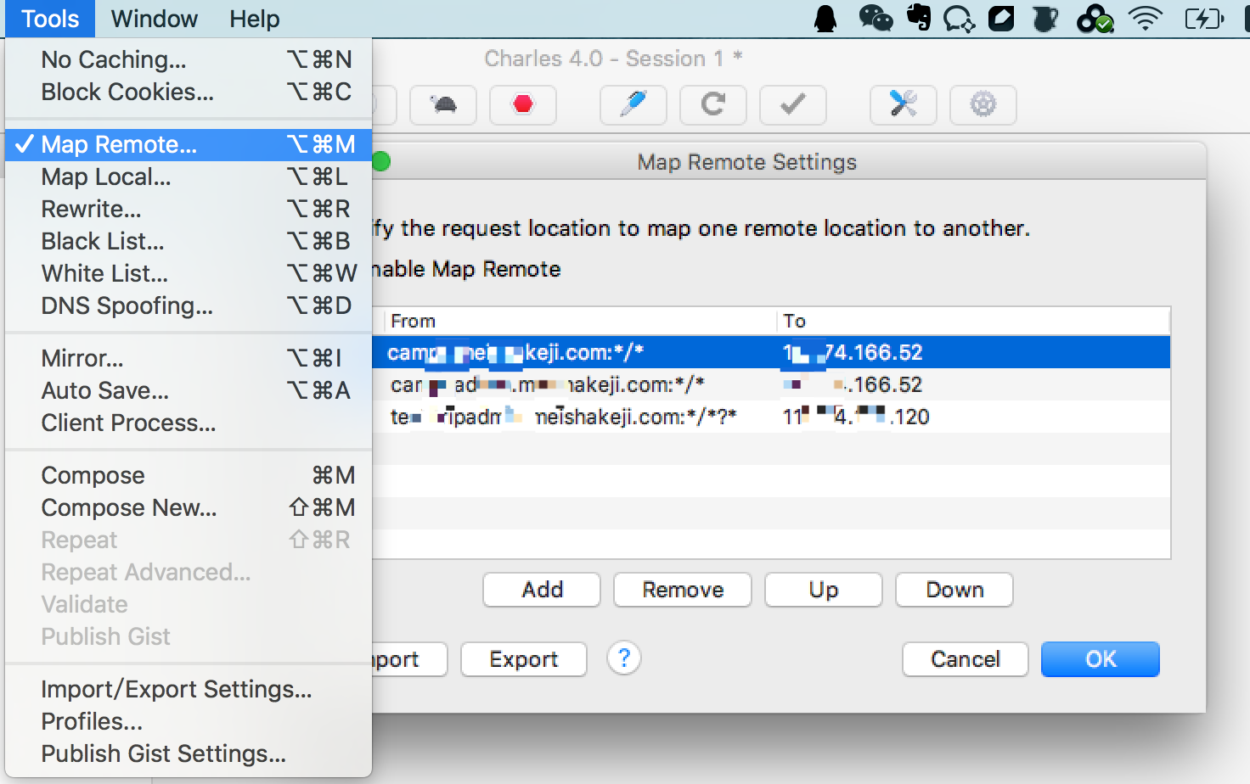Click the Add button
Screen dimensions: 1250x784
click(x=542, y=590)
